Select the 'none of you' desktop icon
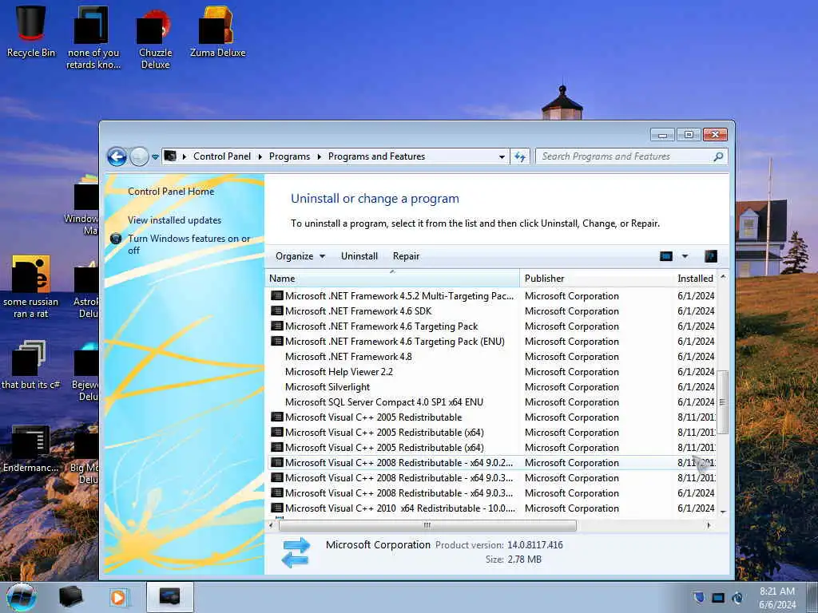Screen dimensions: 818x613 coord(93,38)
